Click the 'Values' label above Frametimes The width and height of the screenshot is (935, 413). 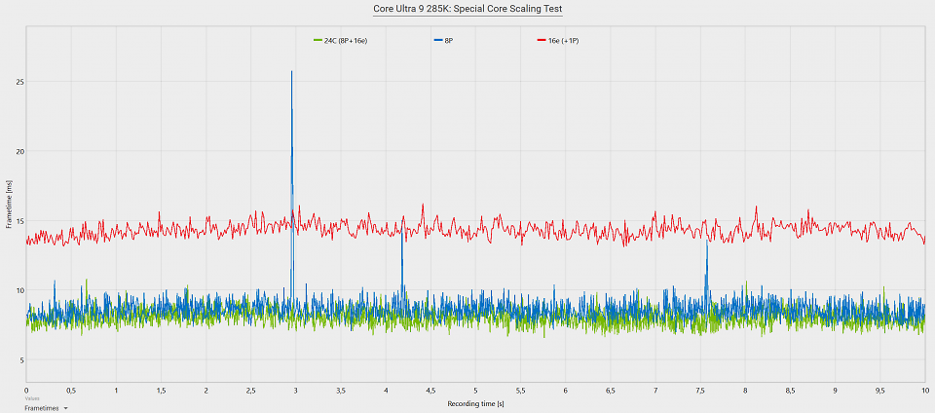tap(30, 398)
